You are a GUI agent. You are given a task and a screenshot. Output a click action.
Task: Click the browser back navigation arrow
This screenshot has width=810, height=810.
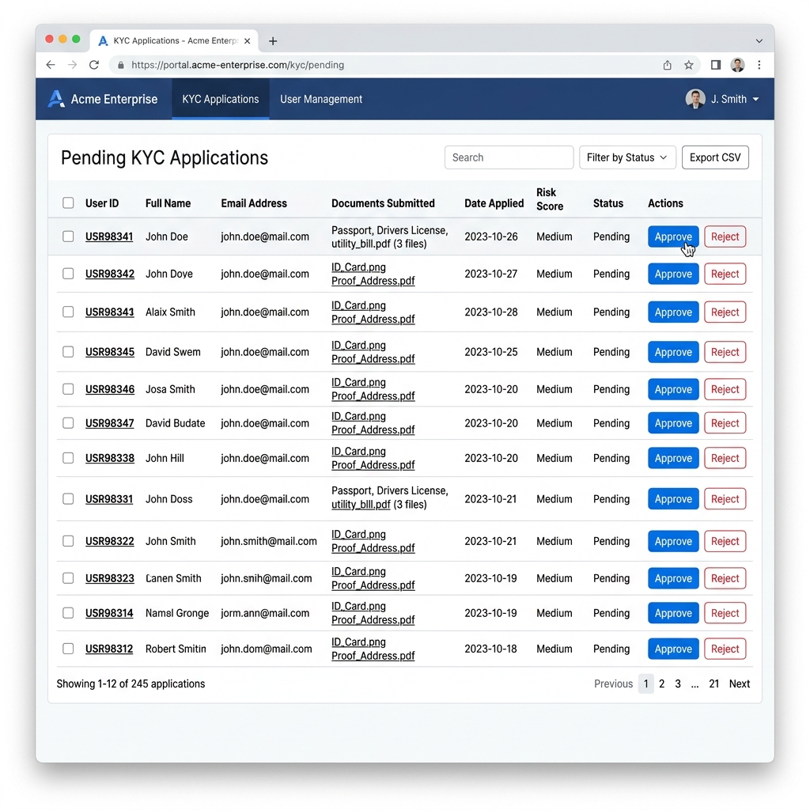point(51,65)
